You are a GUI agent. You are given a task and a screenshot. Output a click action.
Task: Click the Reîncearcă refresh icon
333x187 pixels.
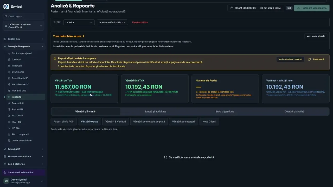(x=309, y=59)
